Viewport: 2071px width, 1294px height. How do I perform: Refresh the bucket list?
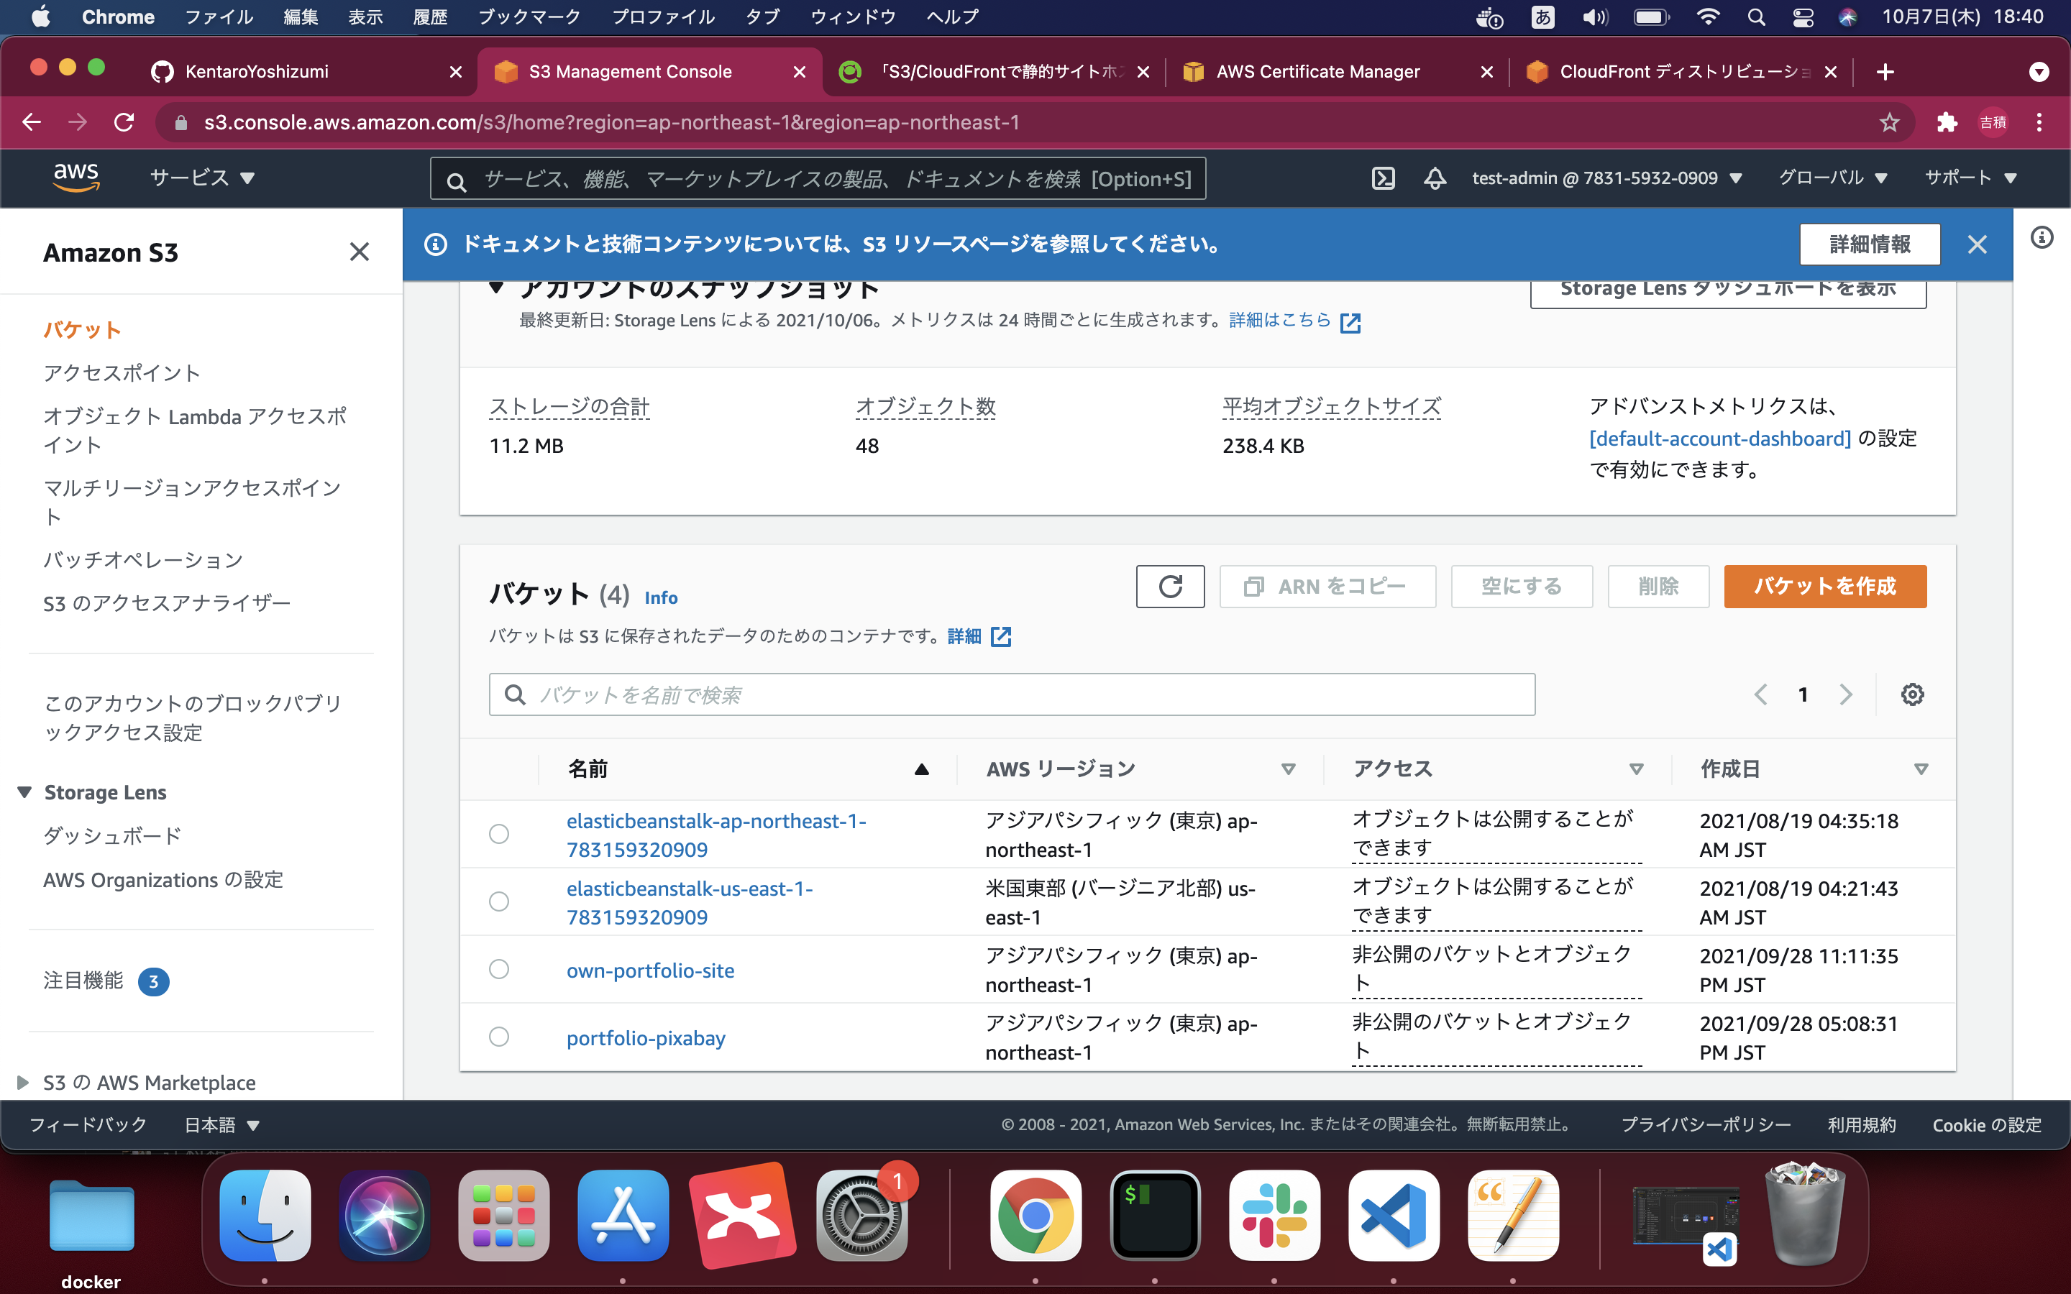click(1170, 586)
